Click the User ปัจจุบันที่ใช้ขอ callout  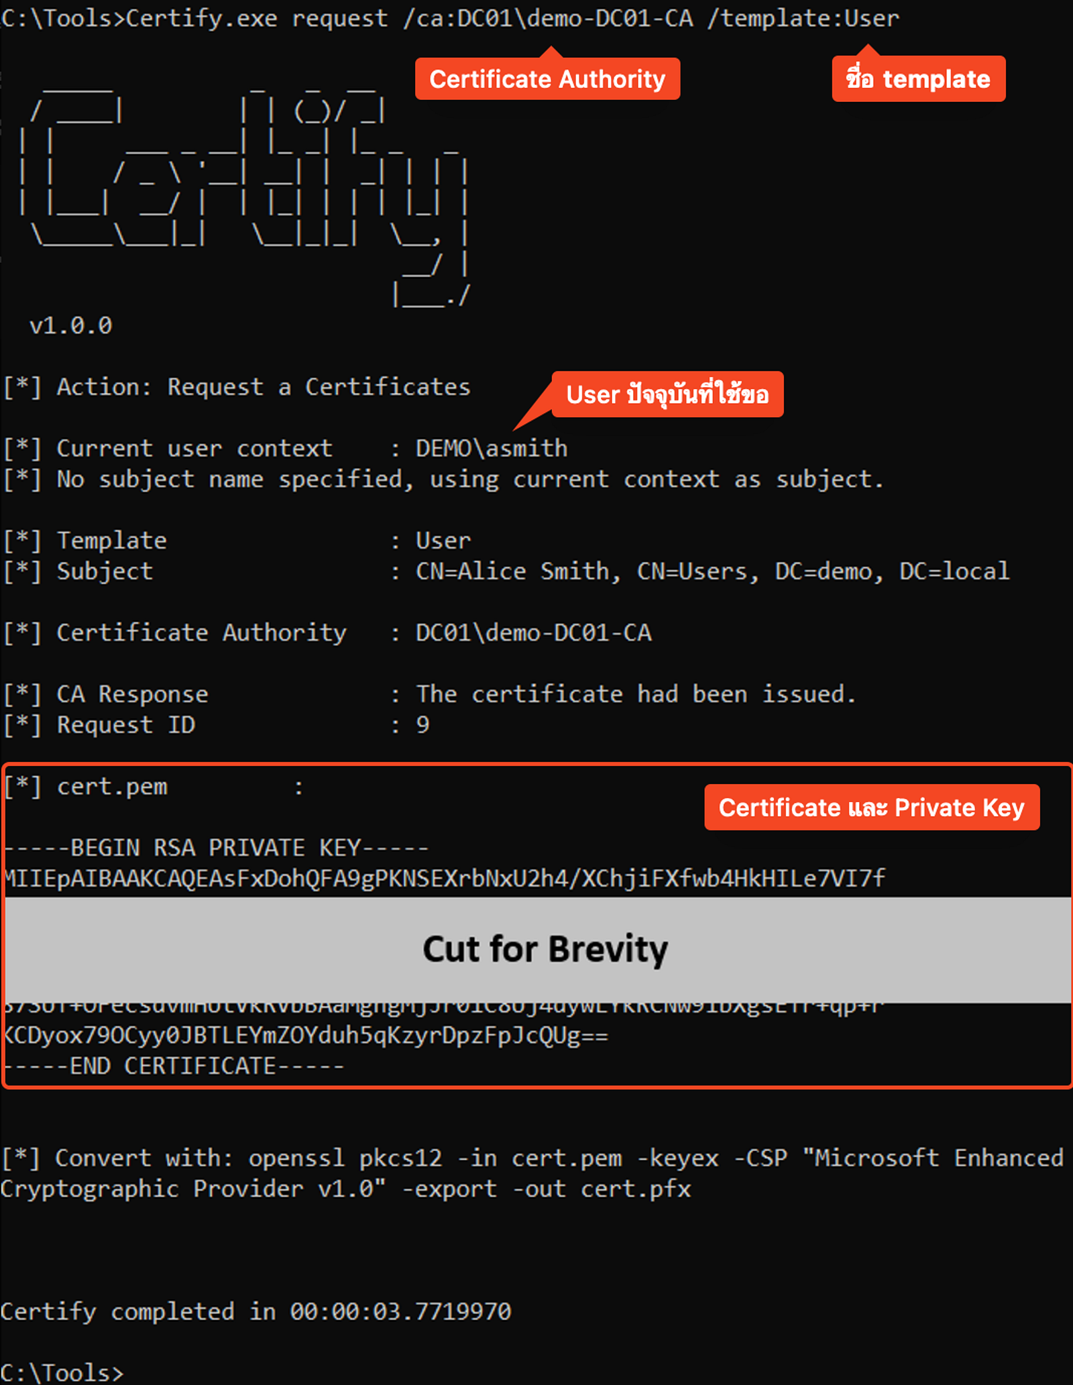coord(668,395)
